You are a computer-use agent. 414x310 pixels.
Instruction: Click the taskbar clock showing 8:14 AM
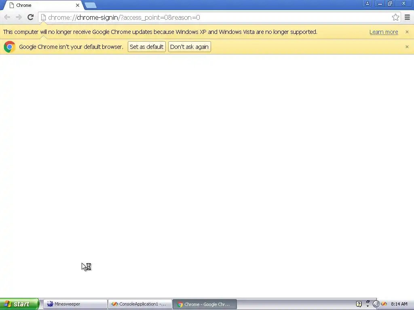pos(399,304)
